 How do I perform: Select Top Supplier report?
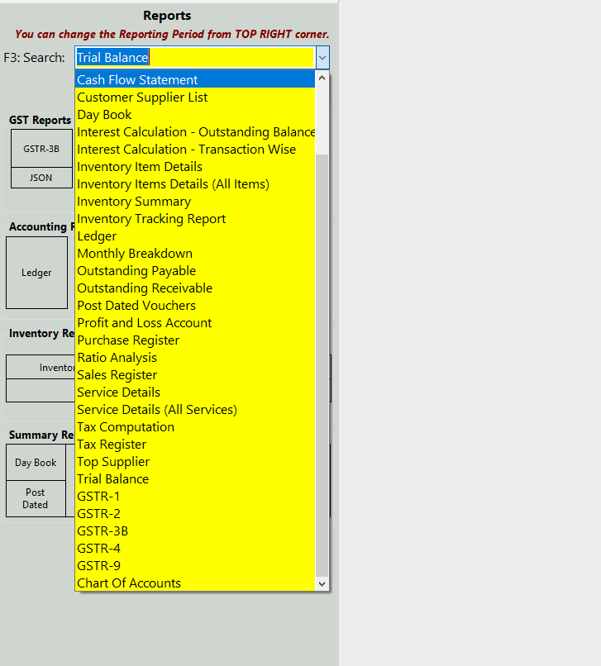(x=195, y=462)
